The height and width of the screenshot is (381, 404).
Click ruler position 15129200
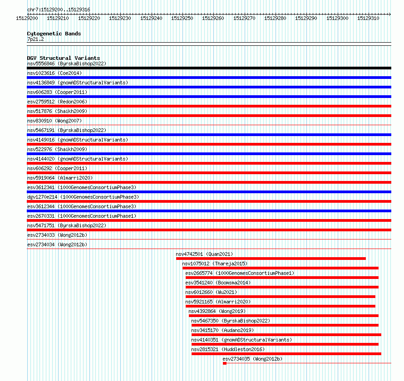(x=27, y=18)
